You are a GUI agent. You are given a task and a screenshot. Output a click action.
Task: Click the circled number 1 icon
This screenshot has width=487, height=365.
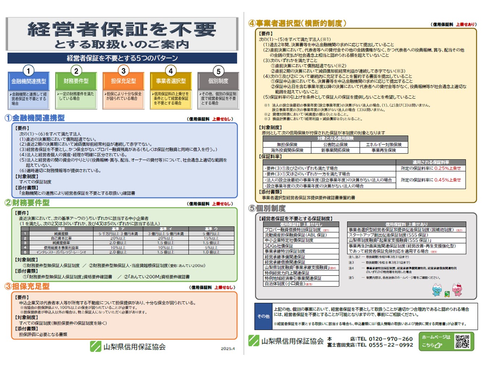click(29, 71)
